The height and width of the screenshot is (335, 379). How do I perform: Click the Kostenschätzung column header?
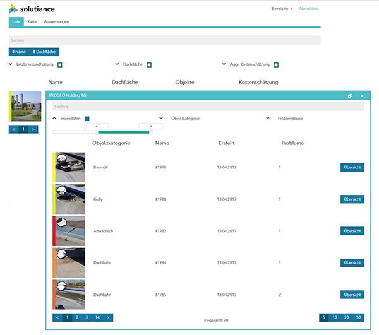click(x=258, y=82)
